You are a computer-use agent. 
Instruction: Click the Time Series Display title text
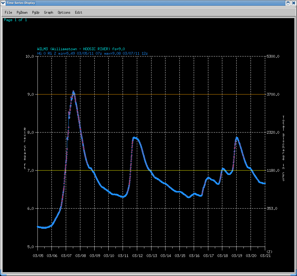pyautogui.click(x=21, y=3)
